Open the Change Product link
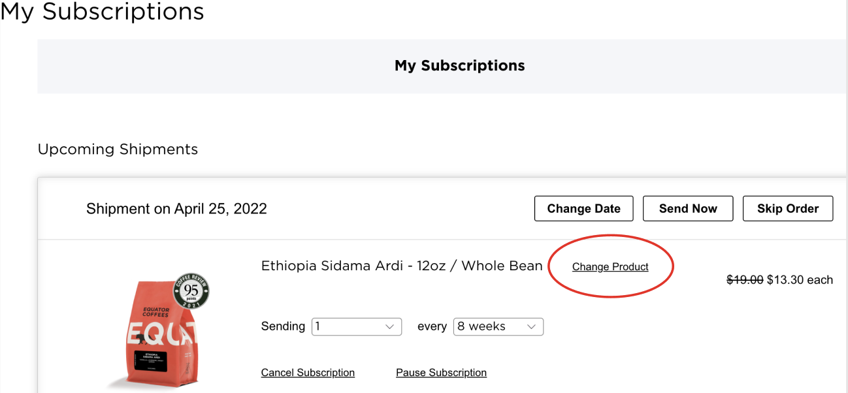The height and width of the screenshot is (393, 848). click(610, 267)
